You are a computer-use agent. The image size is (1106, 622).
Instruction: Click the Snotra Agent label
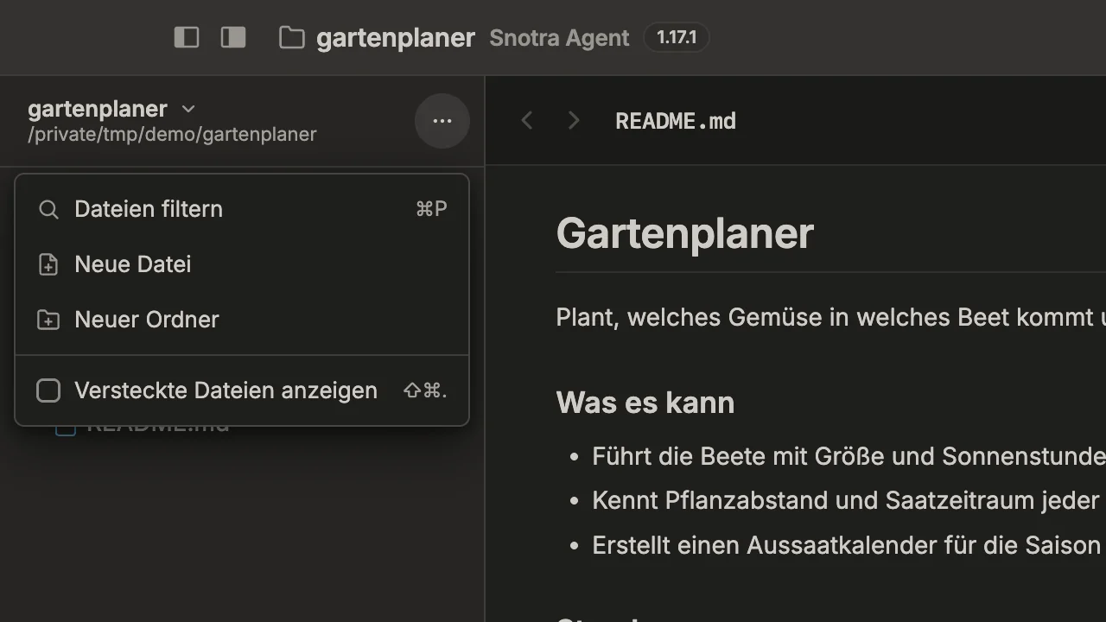(559, 38)
